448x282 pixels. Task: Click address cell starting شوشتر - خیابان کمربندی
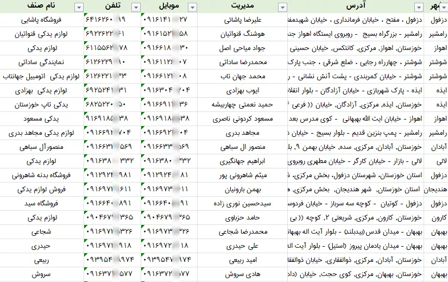356,77
